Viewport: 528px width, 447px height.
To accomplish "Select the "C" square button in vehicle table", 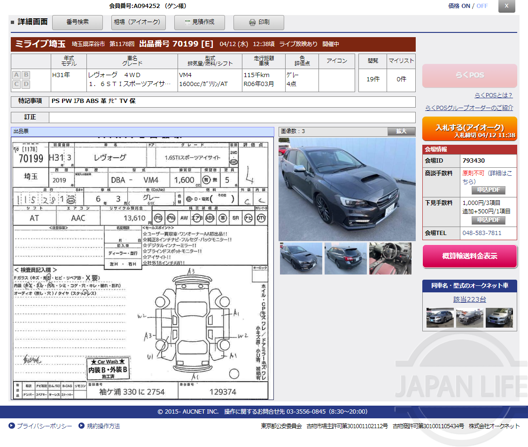I will click(16, 84).
